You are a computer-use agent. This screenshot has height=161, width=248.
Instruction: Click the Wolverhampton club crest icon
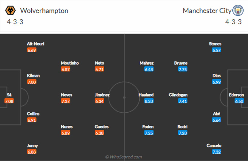click(x=11, y=11)
